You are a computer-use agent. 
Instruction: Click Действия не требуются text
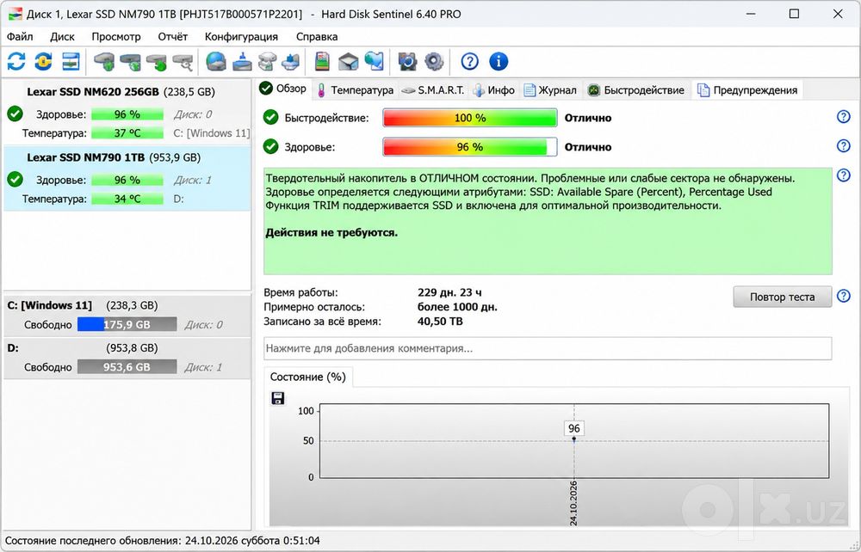[x=331, y=232]
